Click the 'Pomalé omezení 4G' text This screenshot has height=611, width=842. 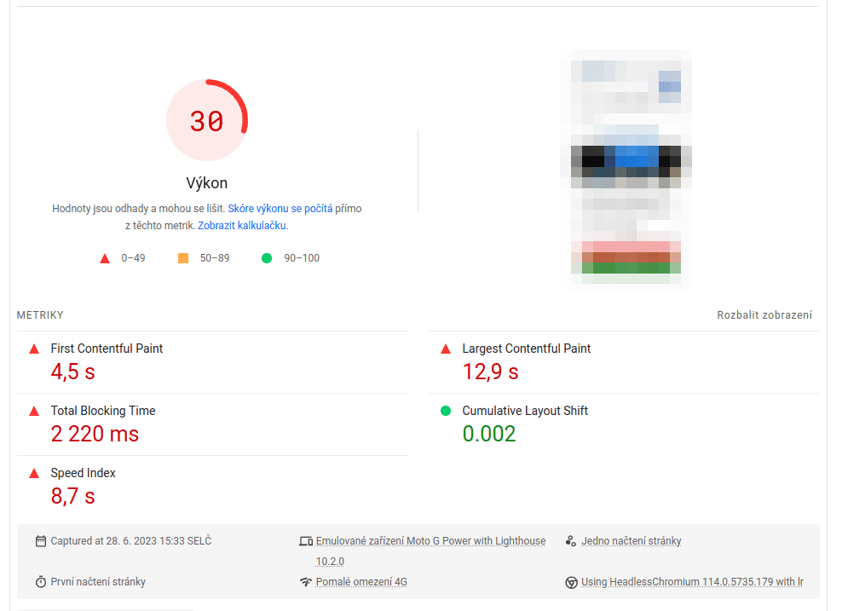[361, 581]
